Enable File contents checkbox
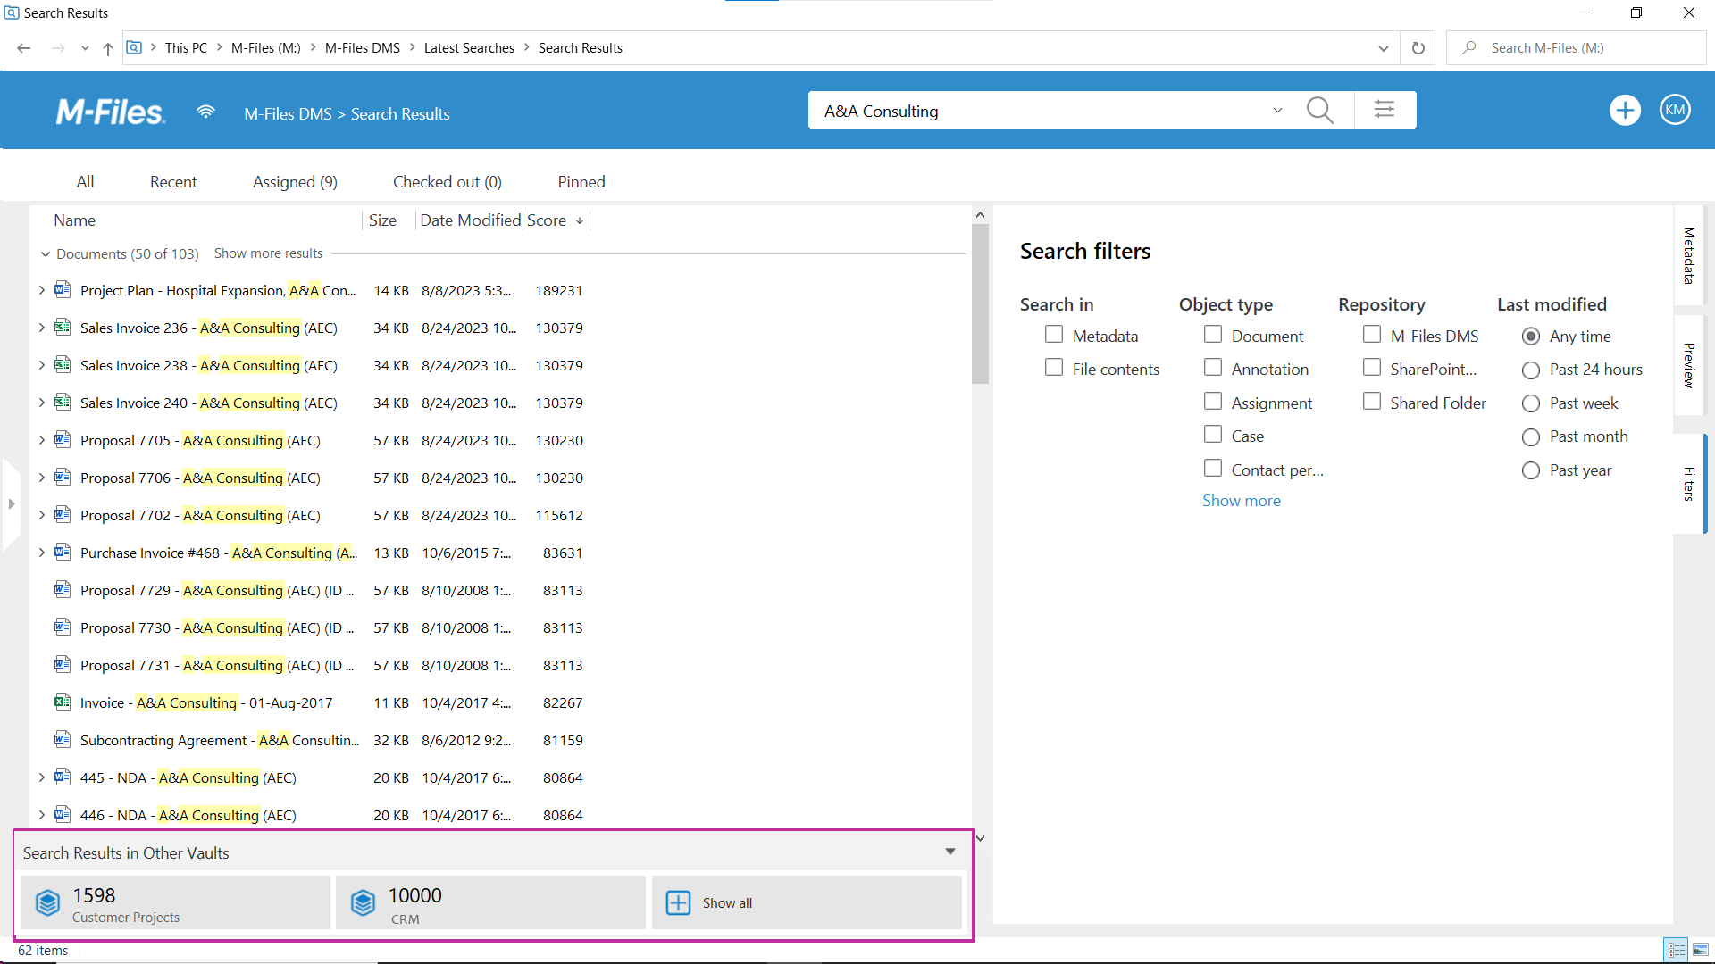The height and width of the screenshot is (964, 1715). coord(1054,367)
